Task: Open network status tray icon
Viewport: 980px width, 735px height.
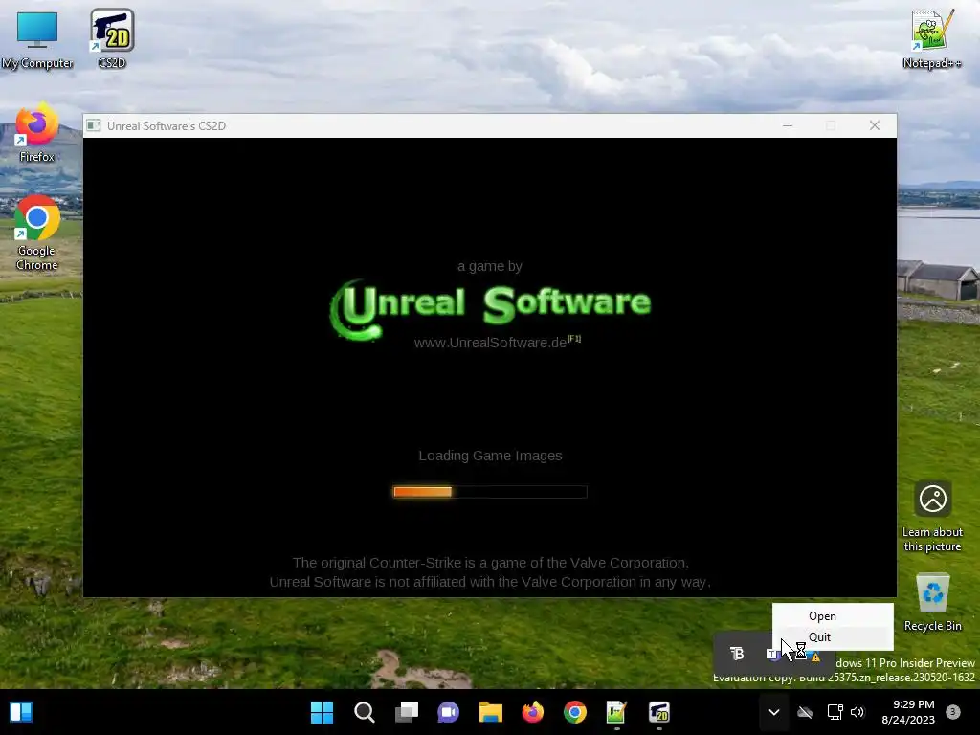Action: coord(835,712)
